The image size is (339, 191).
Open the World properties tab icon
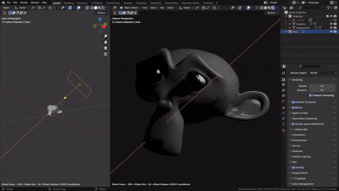tap(283, 101)
